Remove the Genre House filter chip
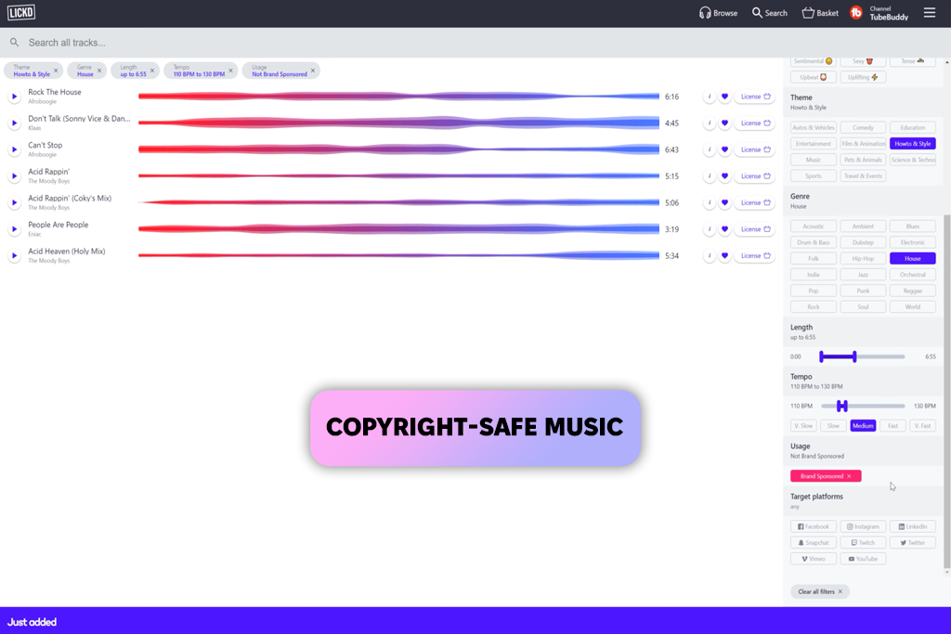Viewport: 951px width, 634px height. (99, 71)
